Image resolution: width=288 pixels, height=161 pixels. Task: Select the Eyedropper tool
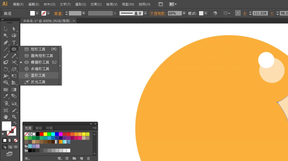click(6, 96)
